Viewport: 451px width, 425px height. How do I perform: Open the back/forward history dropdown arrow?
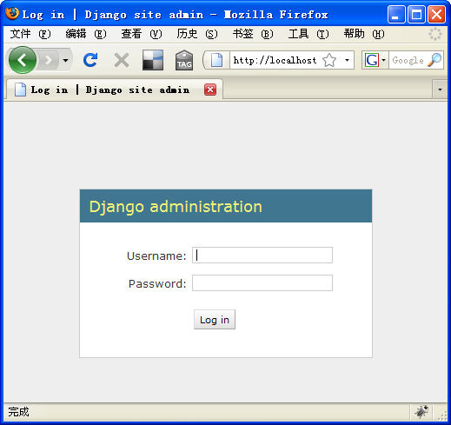[x=66, y=60]
